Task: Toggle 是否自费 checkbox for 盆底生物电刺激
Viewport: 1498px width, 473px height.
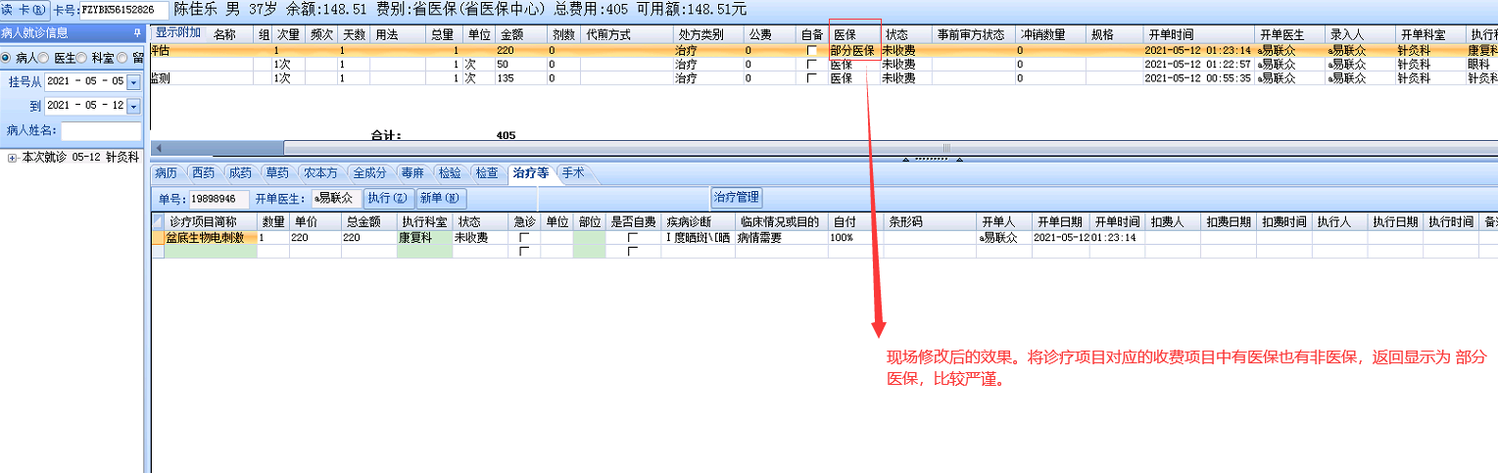Action: (633, 238)
